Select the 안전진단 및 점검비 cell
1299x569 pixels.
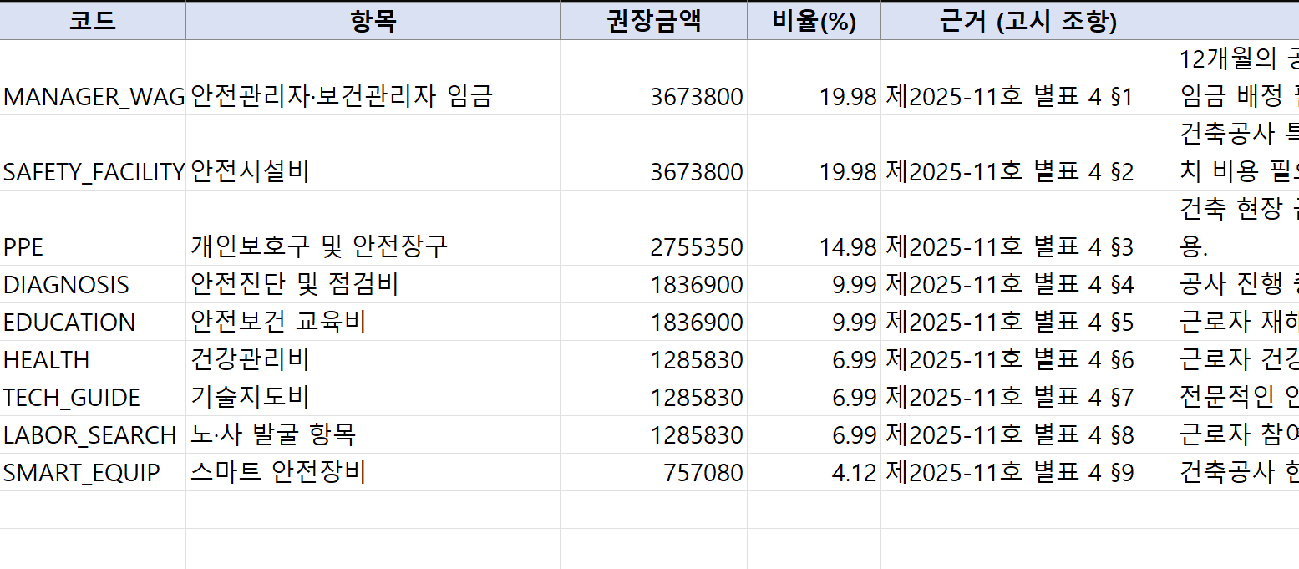tap(373, 284)
